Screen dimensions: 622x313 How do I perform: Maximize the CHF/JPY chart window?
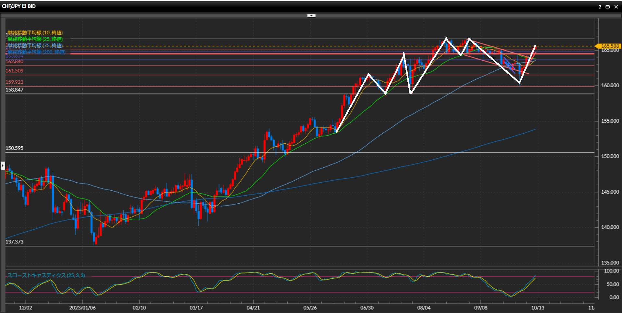(x=608, y=7)
